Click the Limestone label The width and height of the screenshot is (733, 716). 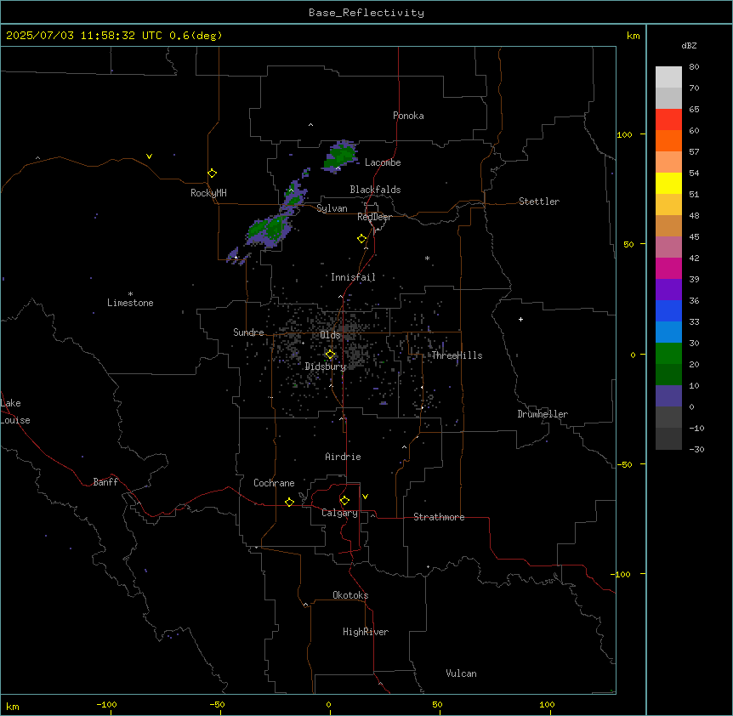(130, 303)
